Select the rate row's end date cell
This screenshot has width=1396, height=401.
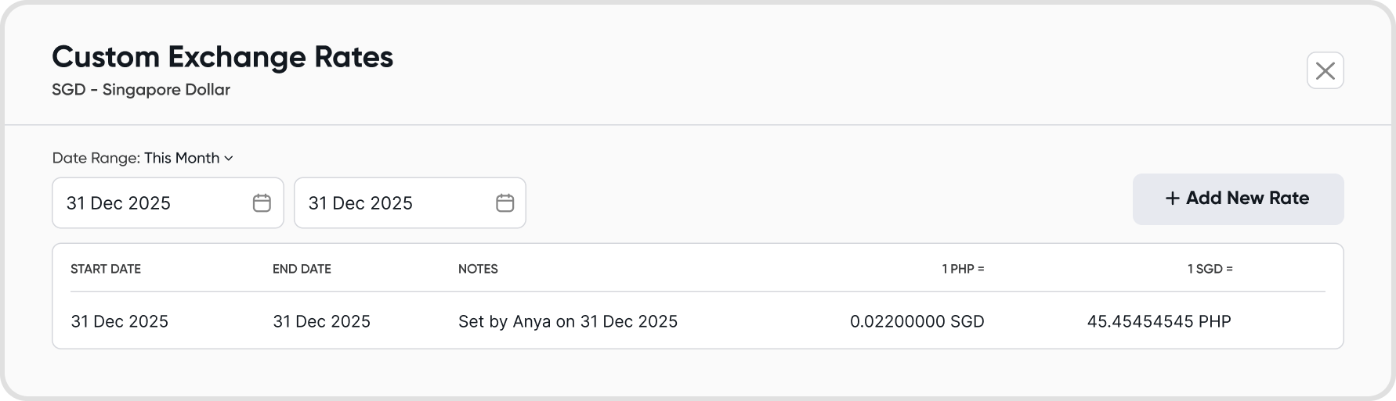coord(321,321)
